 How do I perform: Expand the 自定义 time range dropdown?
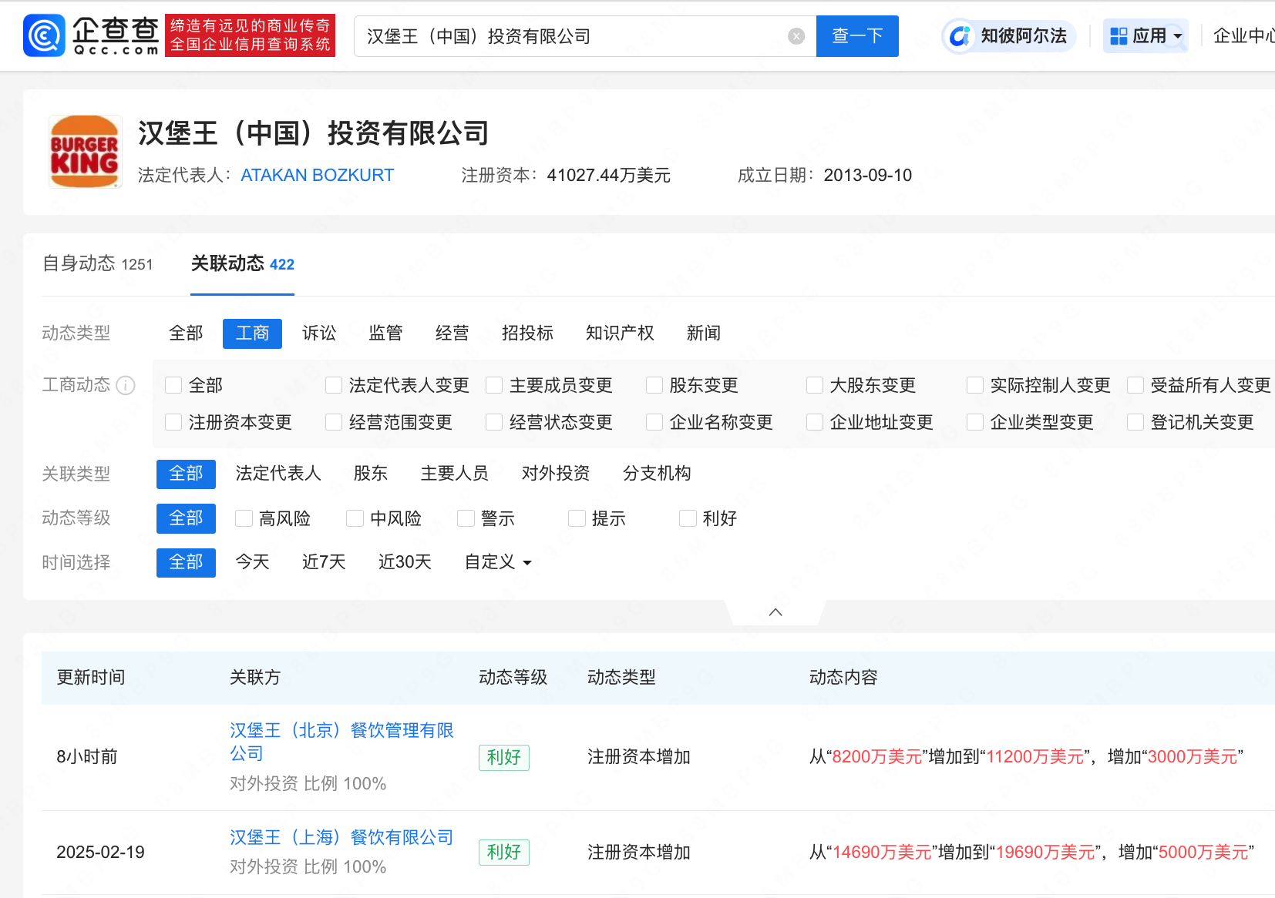tap(498, 562)
